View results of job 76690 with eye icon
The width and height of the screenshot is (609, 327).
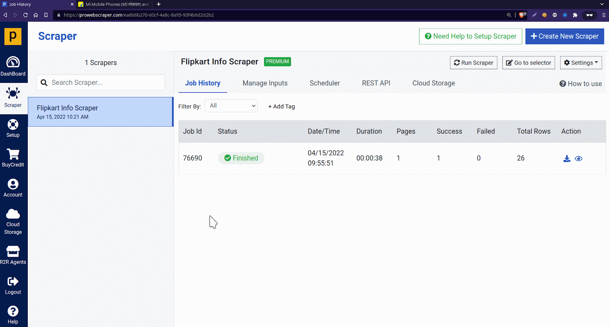[579, 159]
